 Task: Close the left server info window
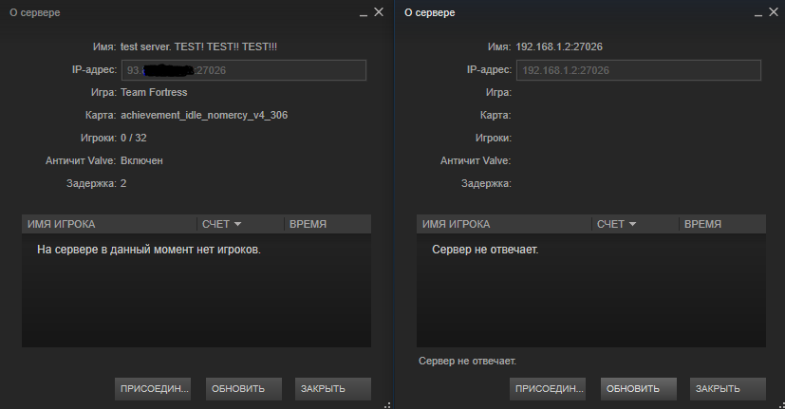coord(379,12)
